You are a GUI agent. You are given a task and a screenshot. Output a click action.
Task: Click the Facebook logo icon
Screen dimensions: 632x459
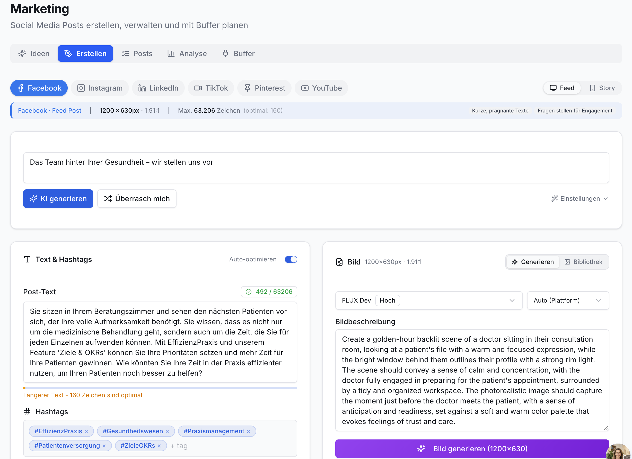pos(21,88)
